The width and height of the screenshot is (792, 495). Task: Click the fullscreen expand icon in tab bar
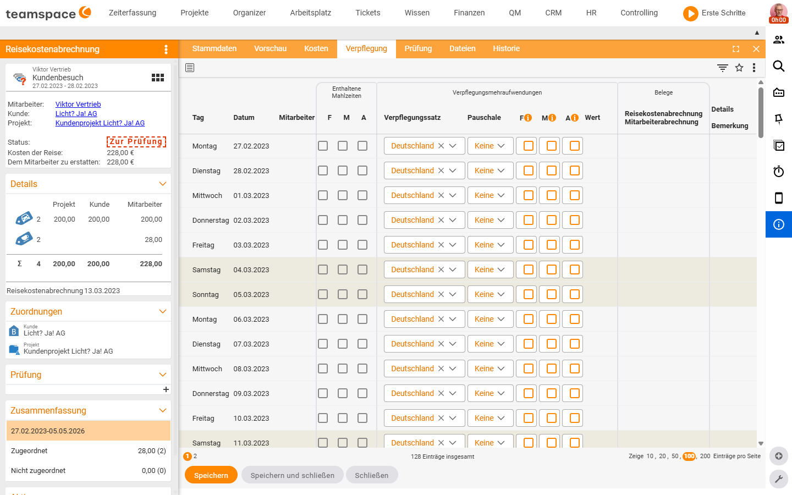coord(736,49)
